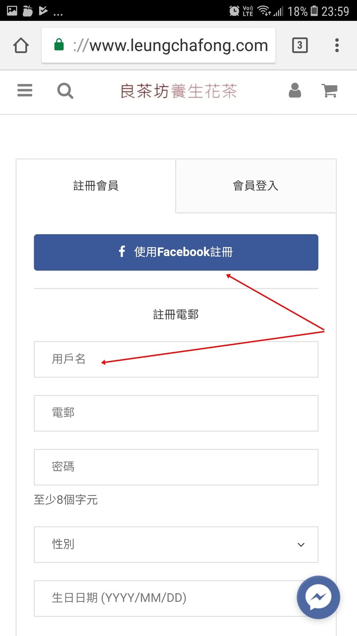The width and height of the screenshot is (357, 636).
Task: View the shopping cart
Action: click(329, 91)
